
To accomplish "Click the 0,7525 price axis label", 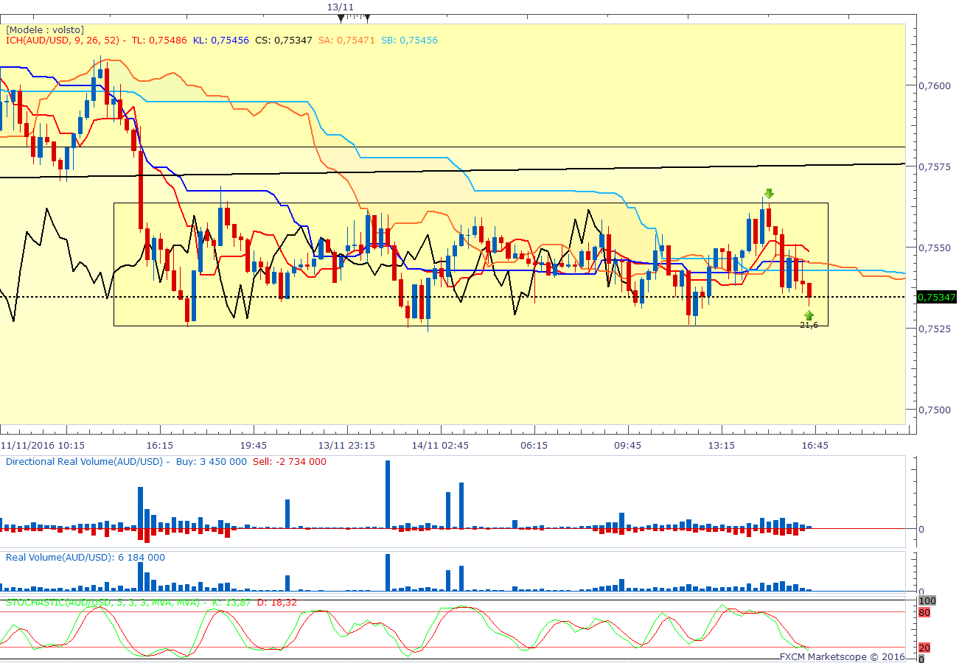I will click(934, 329).
